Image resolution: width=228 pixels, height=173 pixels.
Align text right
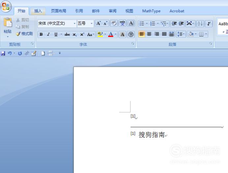point(157,34)
